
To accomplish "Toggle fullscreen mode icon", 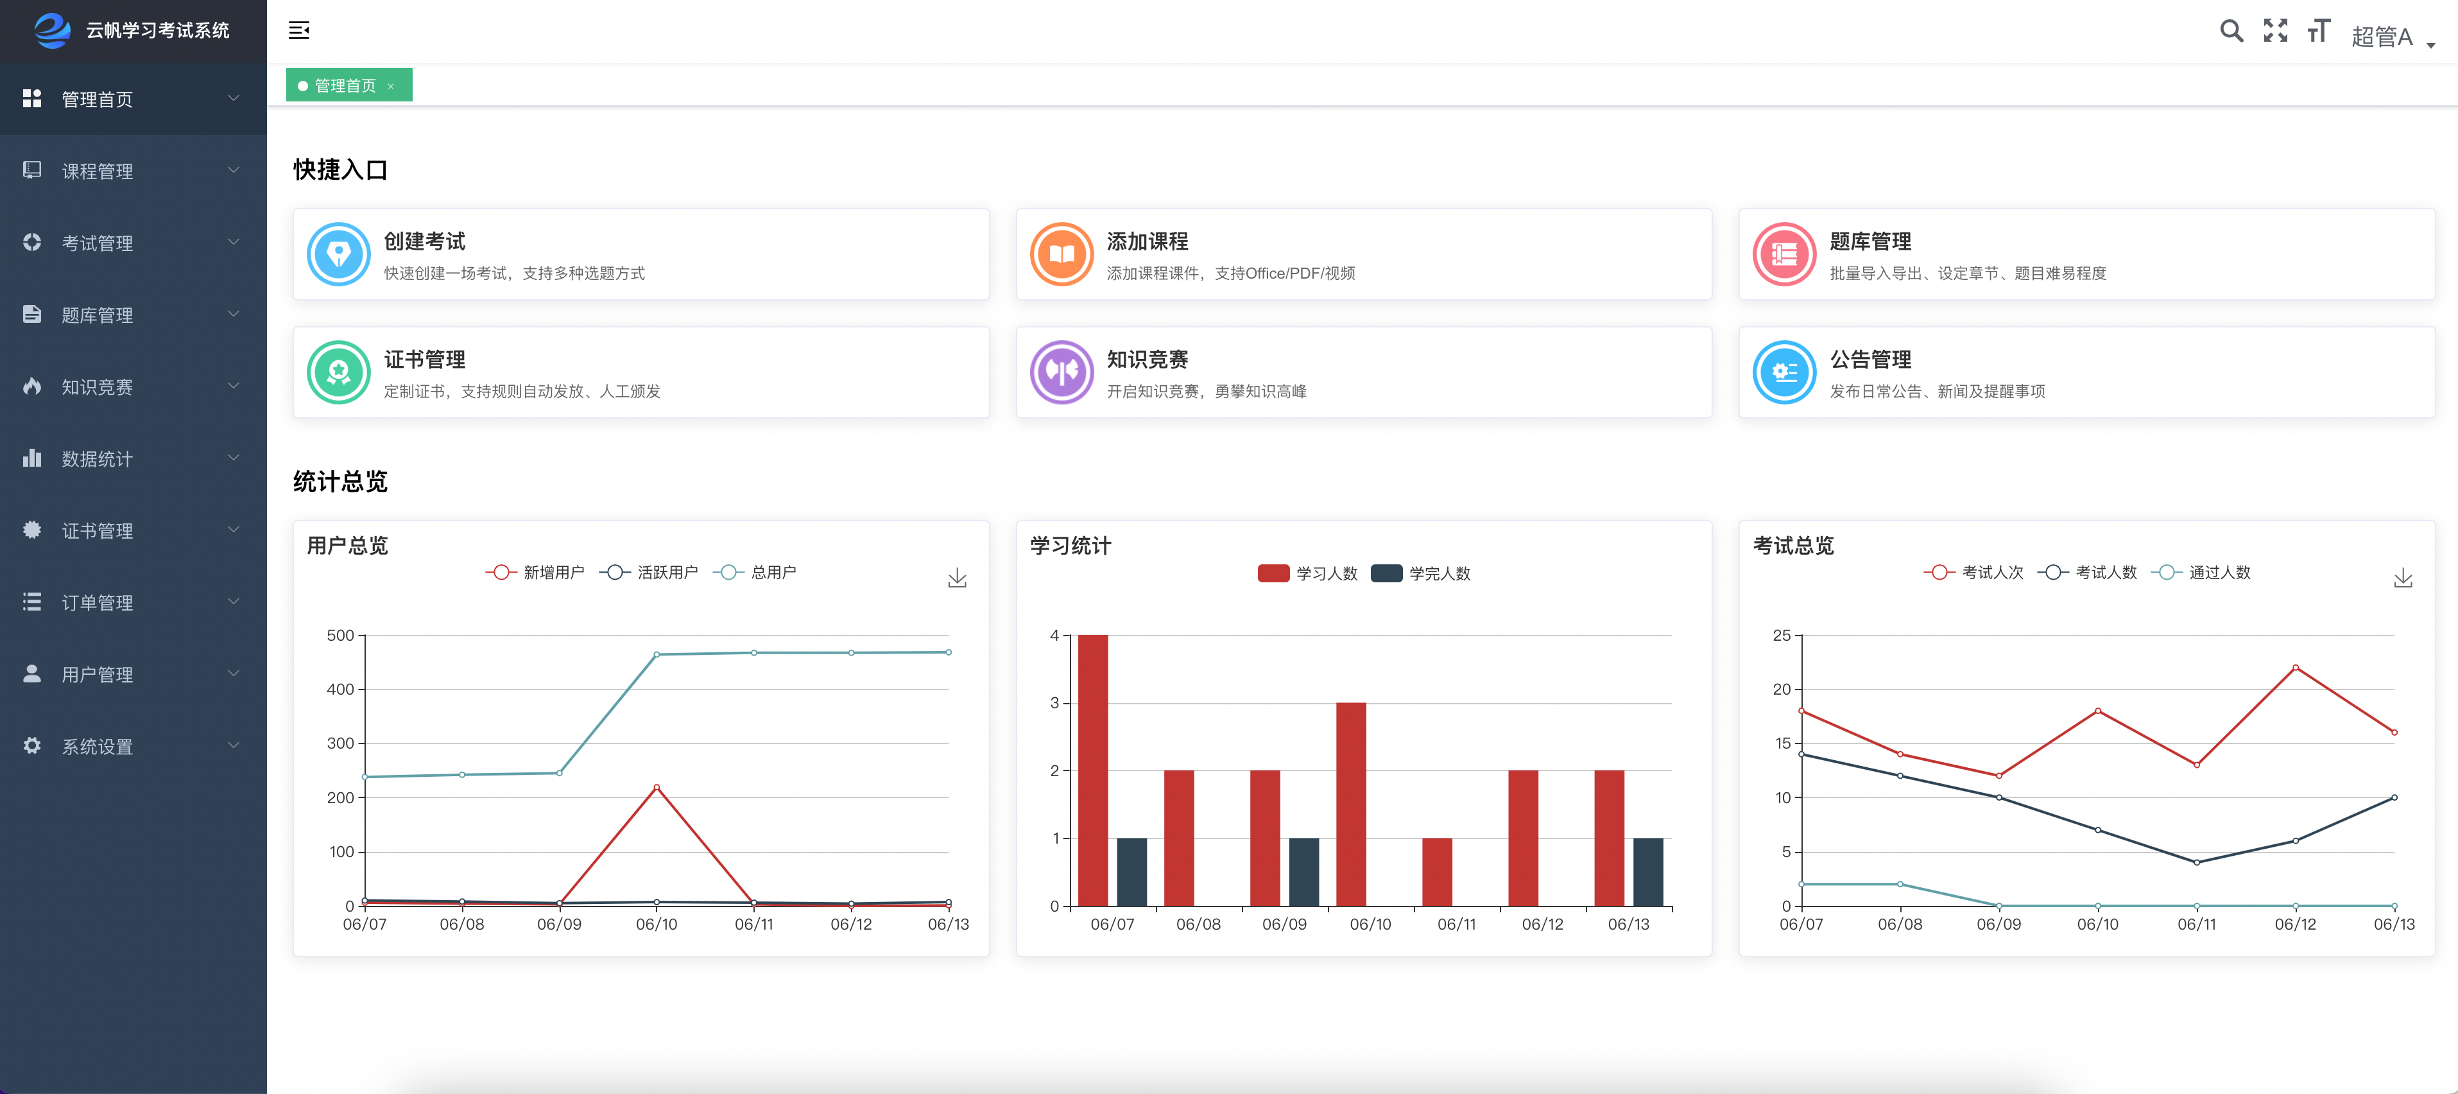I will [x=2275, y=31].
